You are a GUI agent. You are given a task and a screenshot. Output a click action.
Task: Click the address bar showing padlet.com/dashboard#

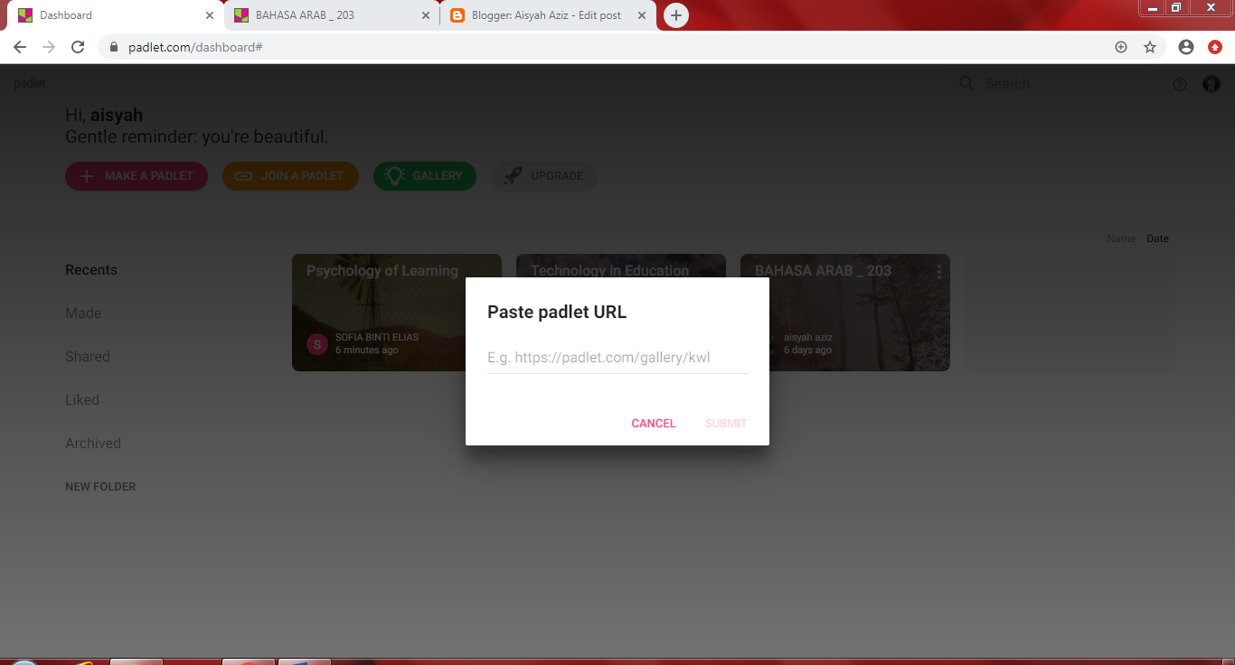tap(606, 47)
